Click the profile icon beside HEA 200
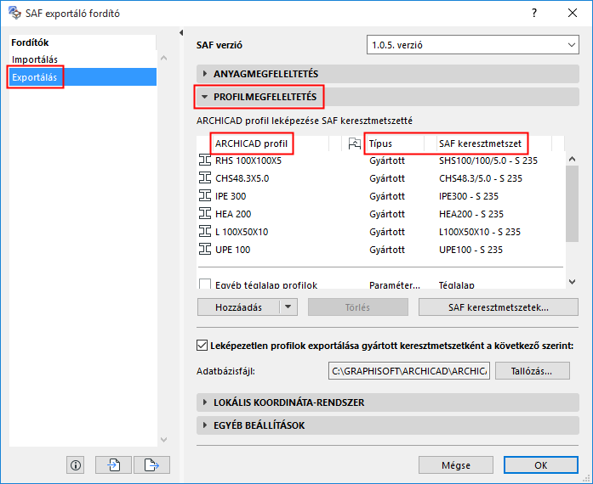The width and height of the screenshot is (593, 484). pyautogui.click(x=205, y=213)
